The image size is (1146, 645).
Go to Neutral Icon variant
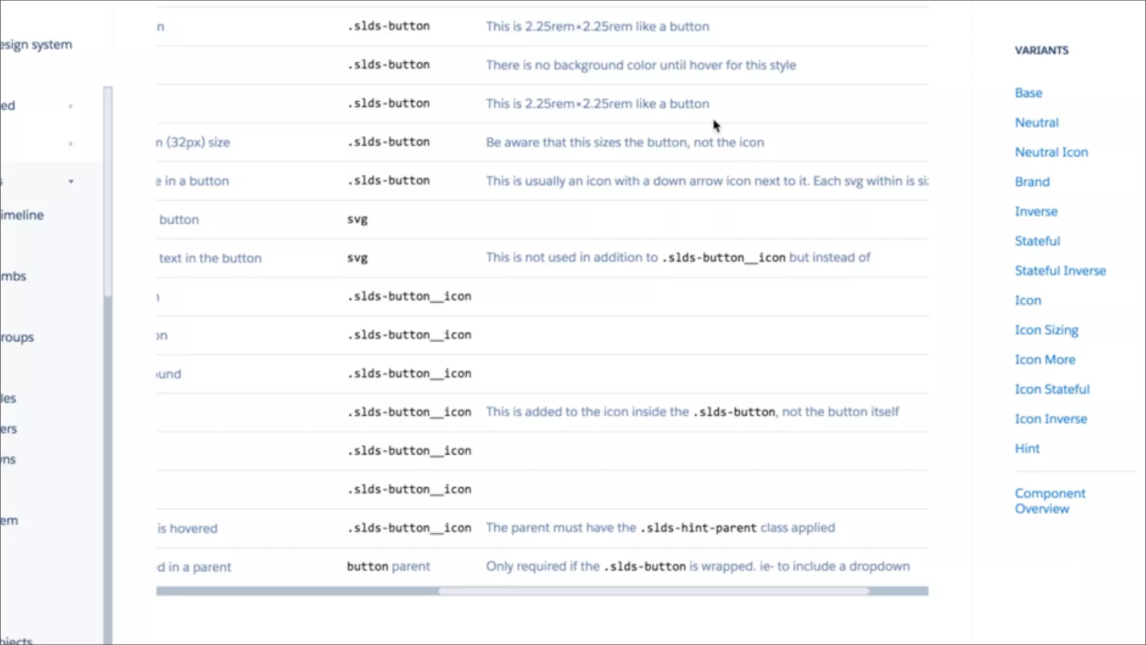1051,152
